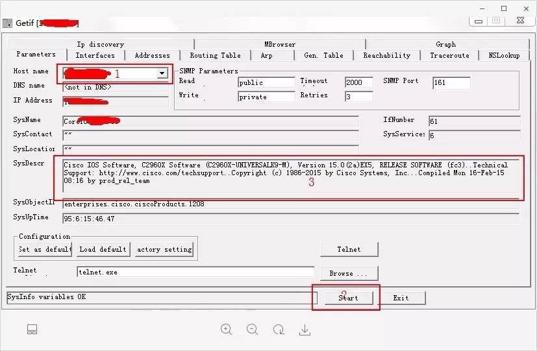537x351 pixels.
Task: Click the SNMP Port field showing 161
Action: pos(451,82)
